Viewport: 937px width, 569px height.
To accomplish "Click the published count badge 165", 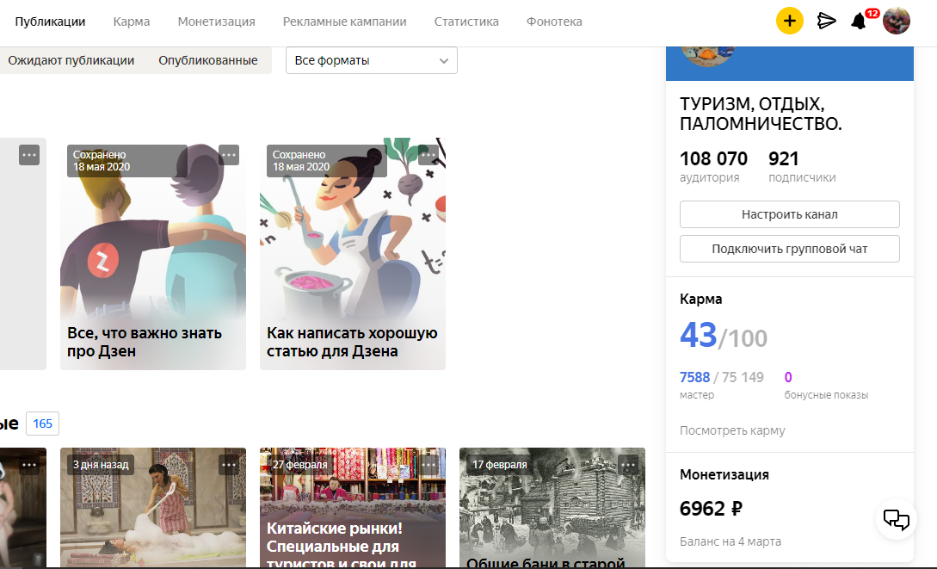I will point(42,424).
